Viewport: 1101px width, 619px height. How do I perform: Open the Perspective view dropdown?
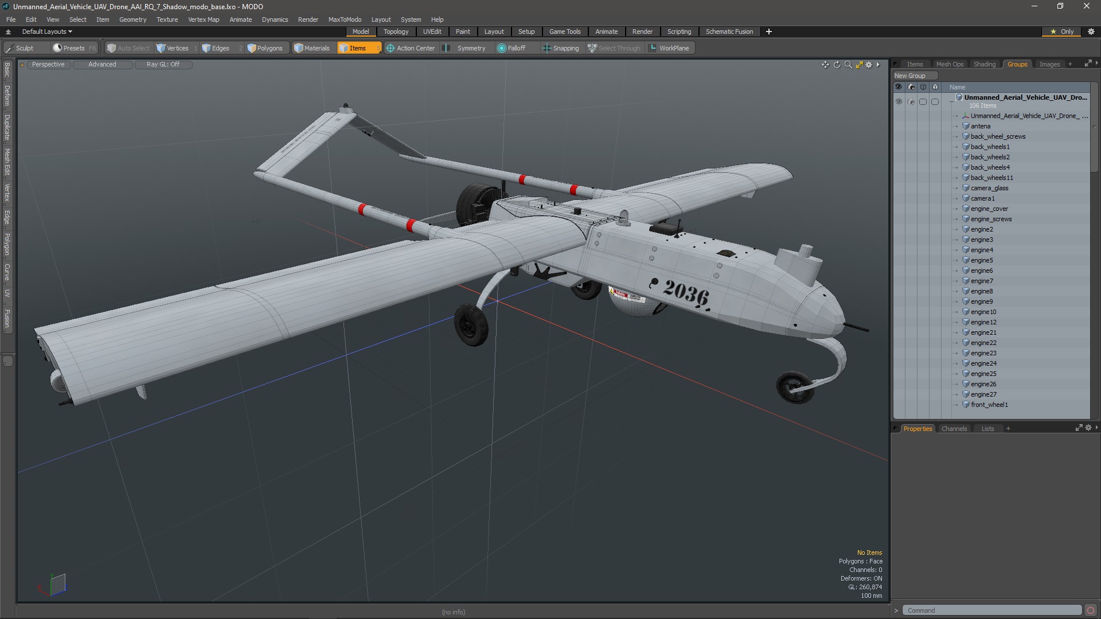point(48,65)
